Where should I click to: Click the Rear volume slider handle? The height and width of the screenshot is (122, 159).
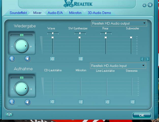point(106,38)
